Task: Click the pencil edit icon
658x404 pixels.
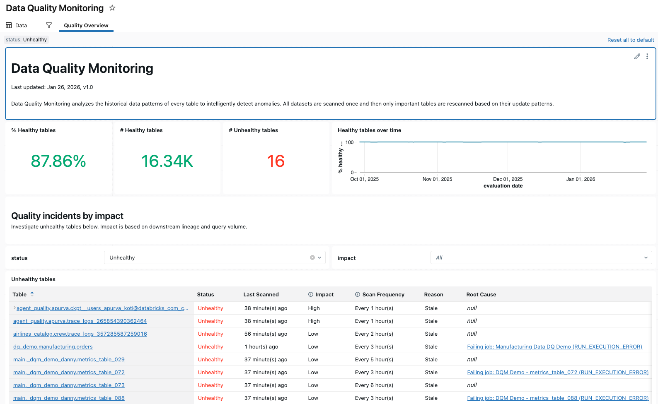Action: [x=637, y=56]
